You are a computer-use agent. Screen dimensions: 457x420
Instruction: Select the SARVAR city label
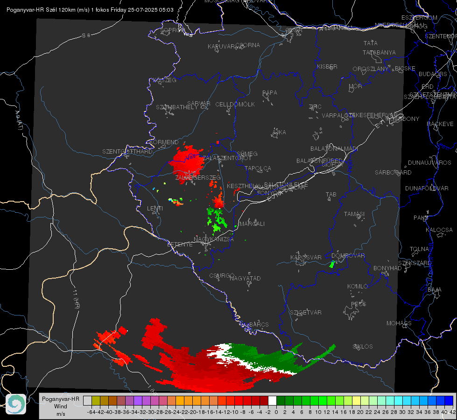199,104
